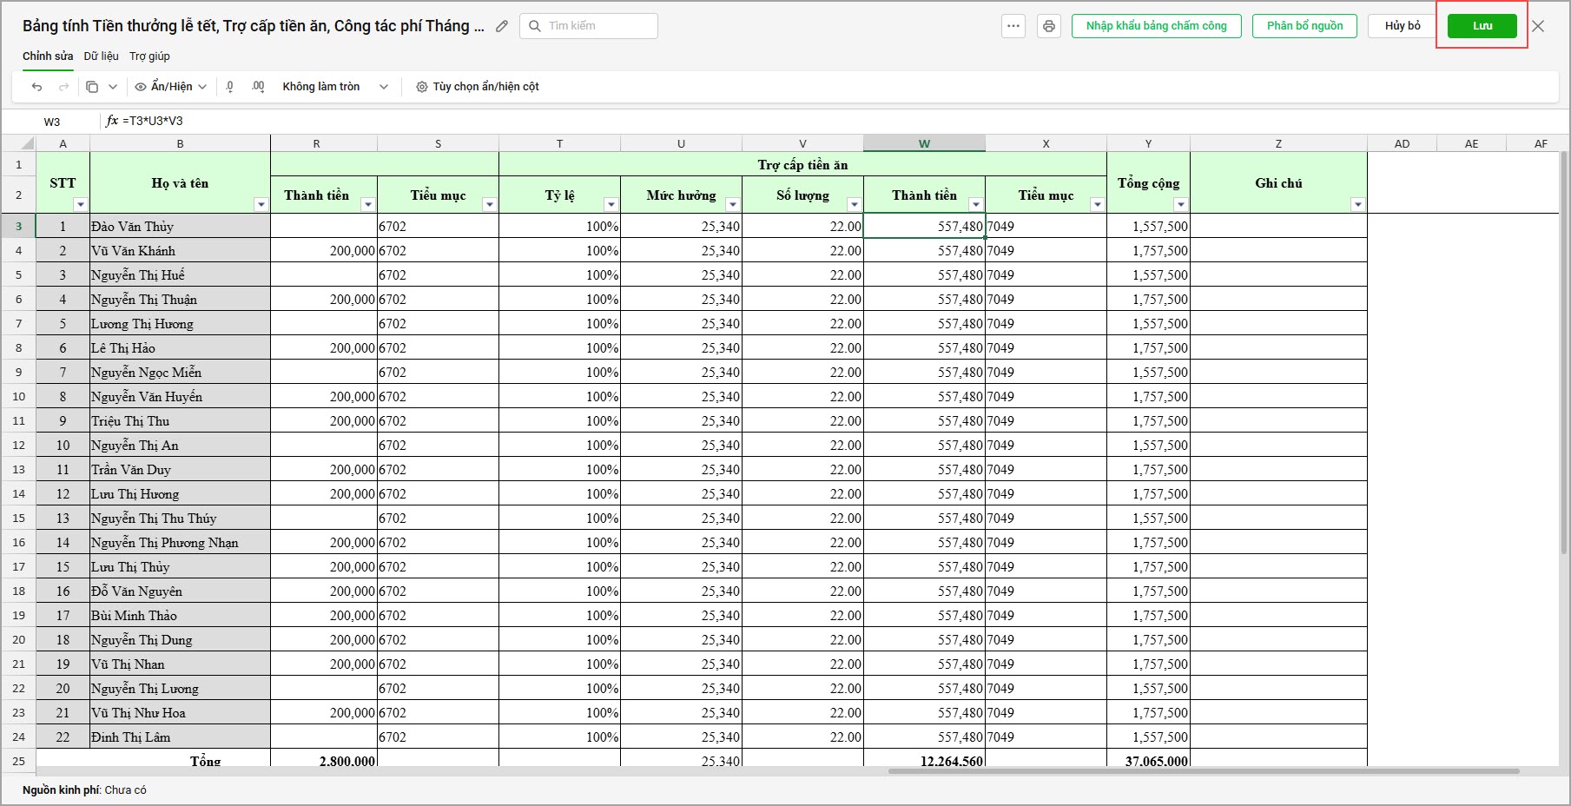Click the horizontal scrollbar at the sheet bottom
This screenshot has height=806, width=1571.
pyautogui.click(x=1204, y=771)
